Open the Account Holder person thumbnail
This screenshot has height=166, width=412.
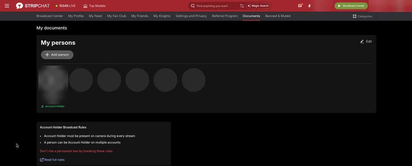click(53, 85)
